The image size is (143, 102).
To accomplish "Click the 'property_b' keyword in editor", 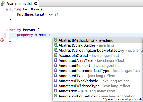I will pos(27,35).
